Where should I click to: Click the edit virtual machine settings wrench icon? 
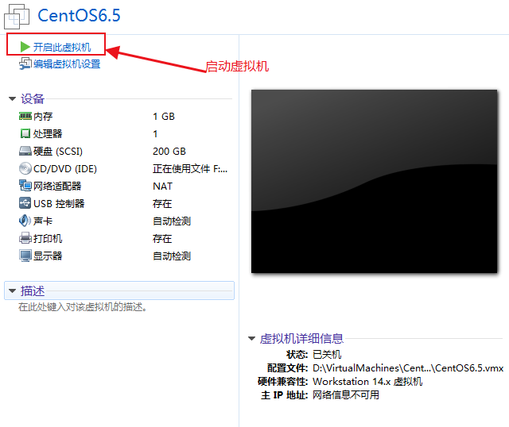[x=25, y=63]
